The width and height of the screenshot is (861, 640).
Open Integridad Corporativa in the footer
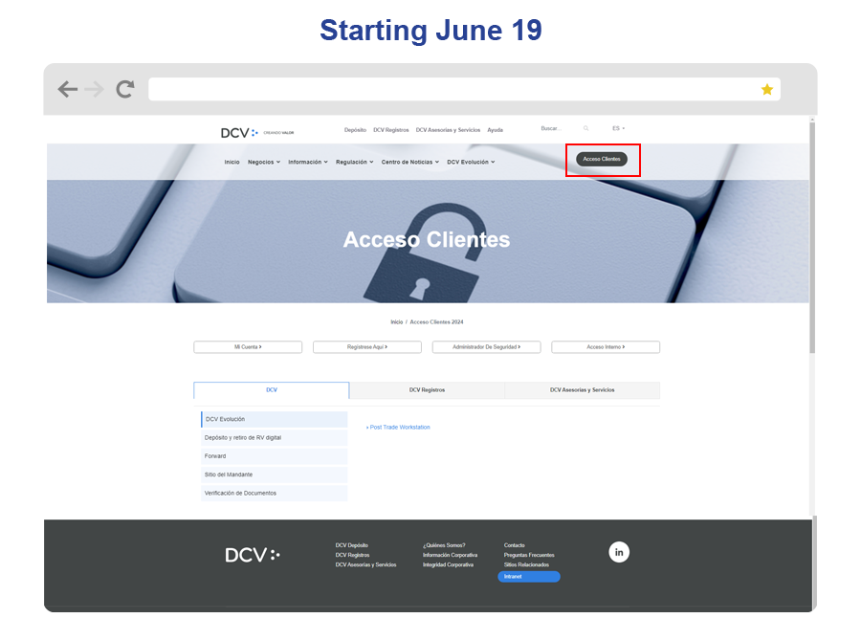(448, 564)
